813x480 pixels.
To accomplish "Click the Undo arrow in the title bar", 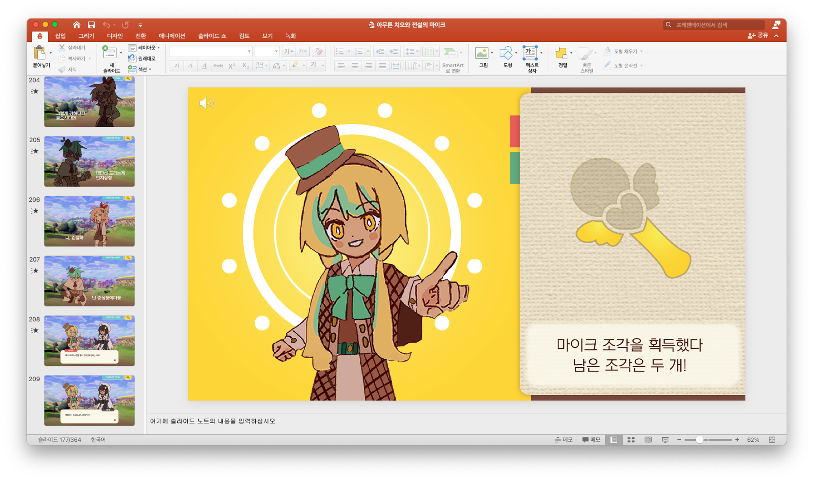I will pos(106,25).
